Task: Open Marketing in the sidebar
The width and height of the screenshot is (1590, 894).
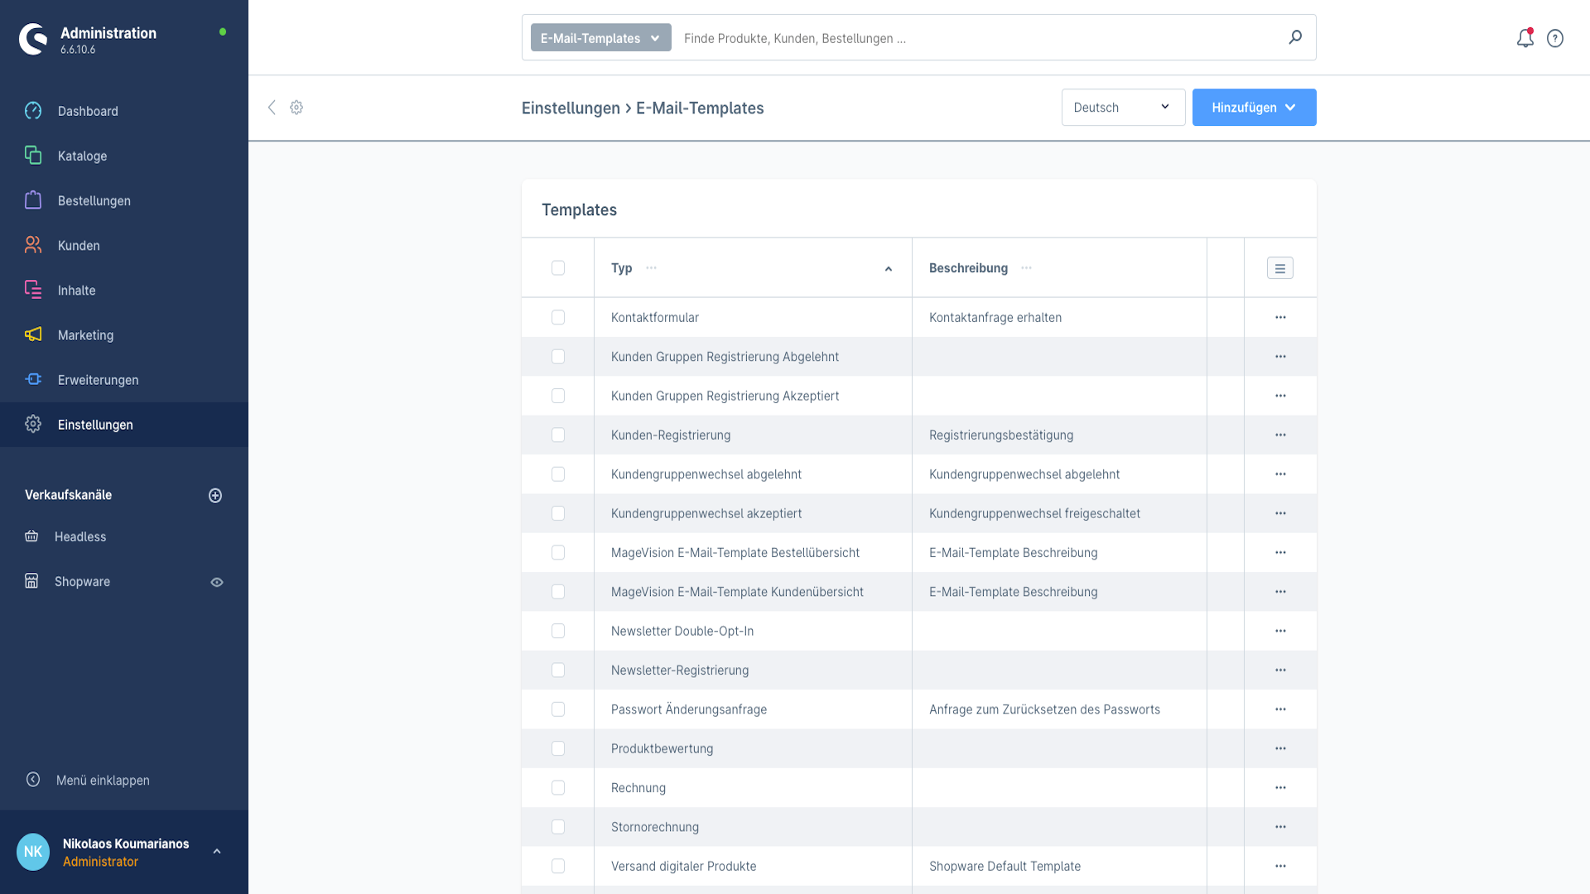Action: click(x=85, y=335)
